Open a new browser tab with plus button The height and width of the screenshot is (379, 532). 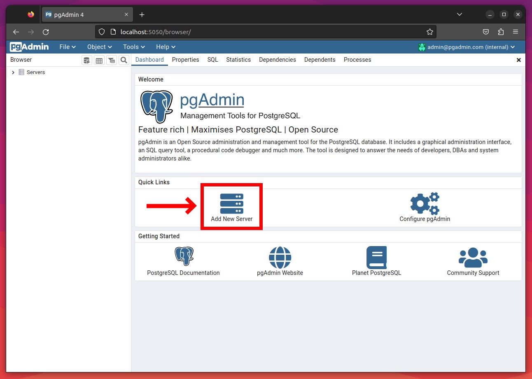tap(142, 15)
